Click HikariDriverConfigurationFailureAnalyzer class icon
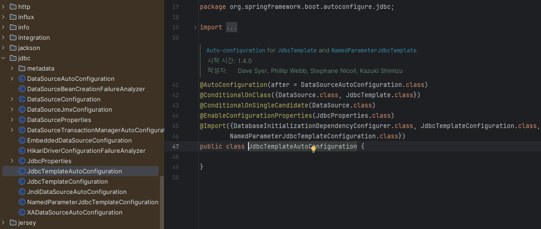 [x=22, y=150]
